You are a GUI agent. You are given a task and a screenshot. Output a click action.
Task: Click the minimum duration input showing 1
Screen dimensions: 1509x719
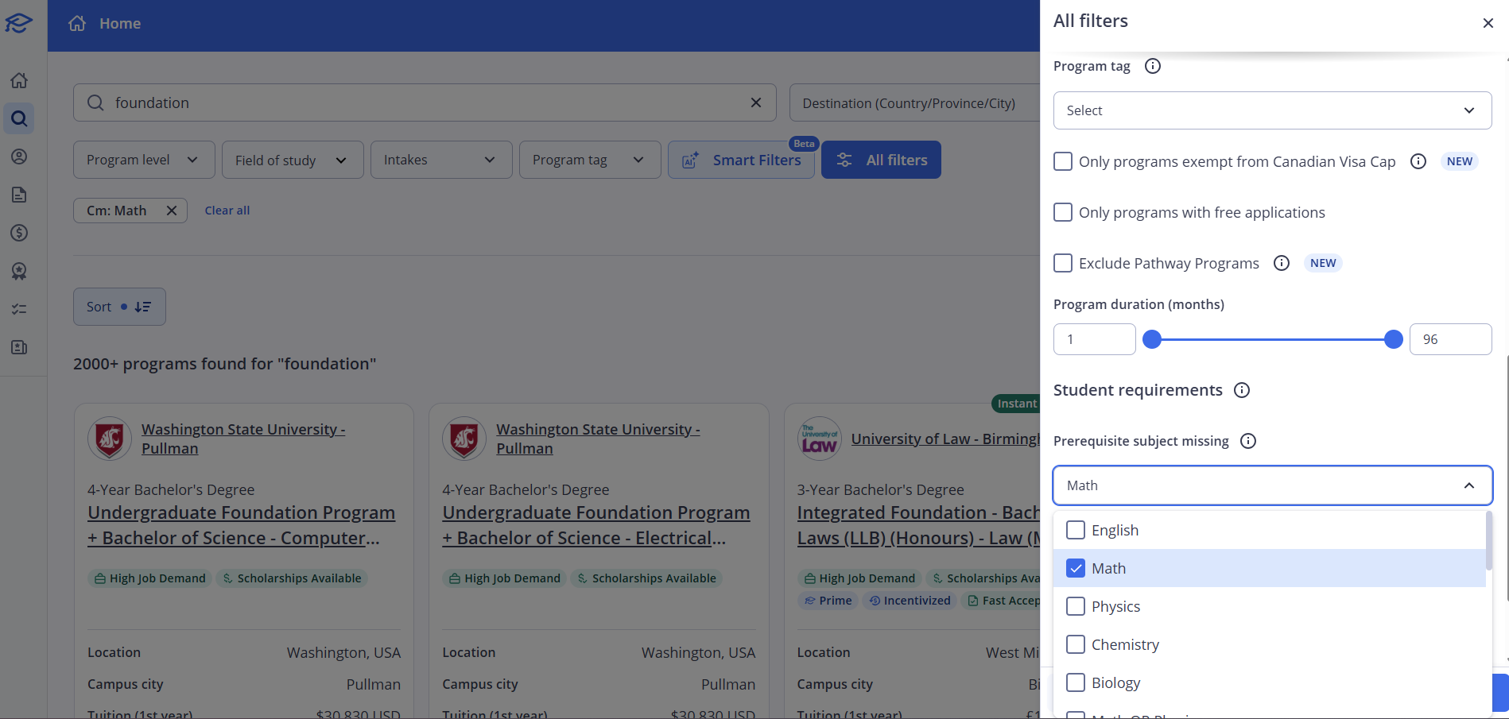pos(1095,339)
